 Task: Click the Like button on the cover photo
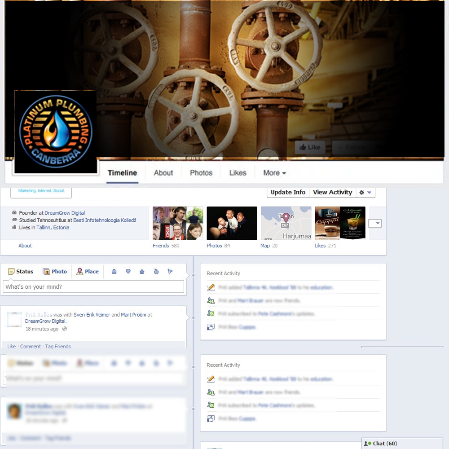[x=310, y=147]
